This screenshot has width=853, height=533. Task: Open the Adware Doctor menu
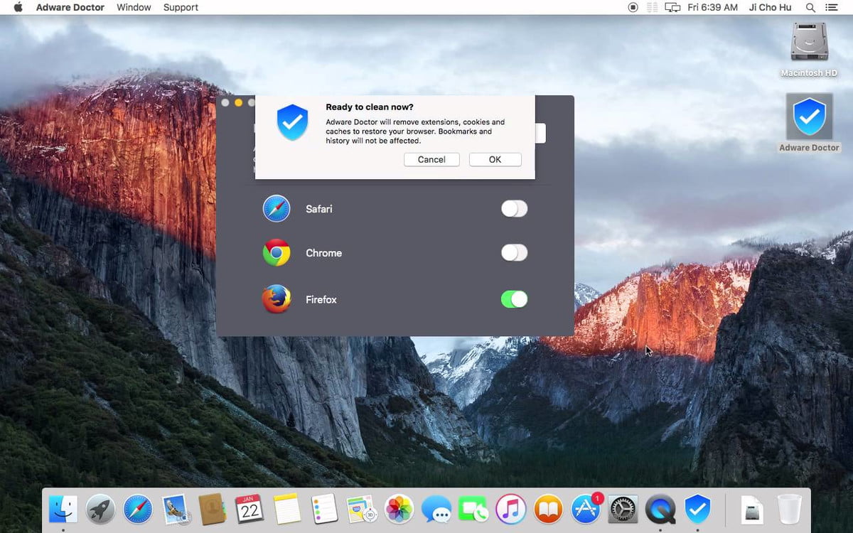pos(70,7)
